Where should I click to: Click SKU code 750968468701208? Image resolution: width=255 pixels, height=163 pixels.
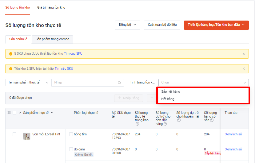[x=121, y=151]
